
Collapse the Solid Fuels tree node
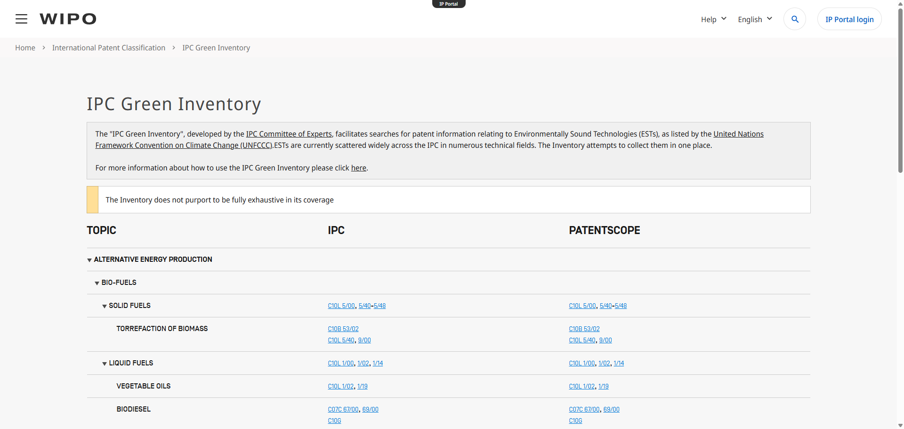tap(105, 306)
